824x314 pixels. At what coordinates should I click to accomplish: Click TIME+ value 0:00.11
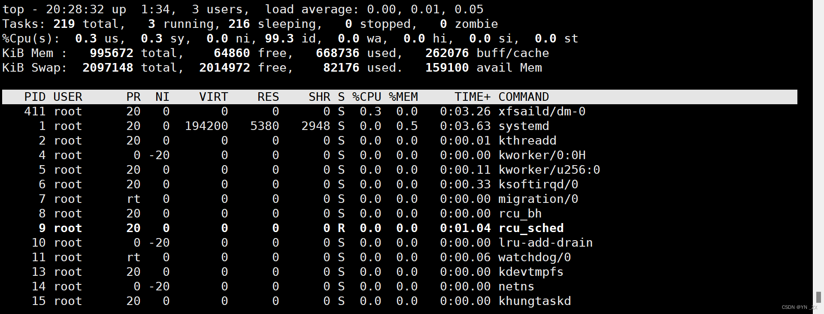tap(465, 170)
